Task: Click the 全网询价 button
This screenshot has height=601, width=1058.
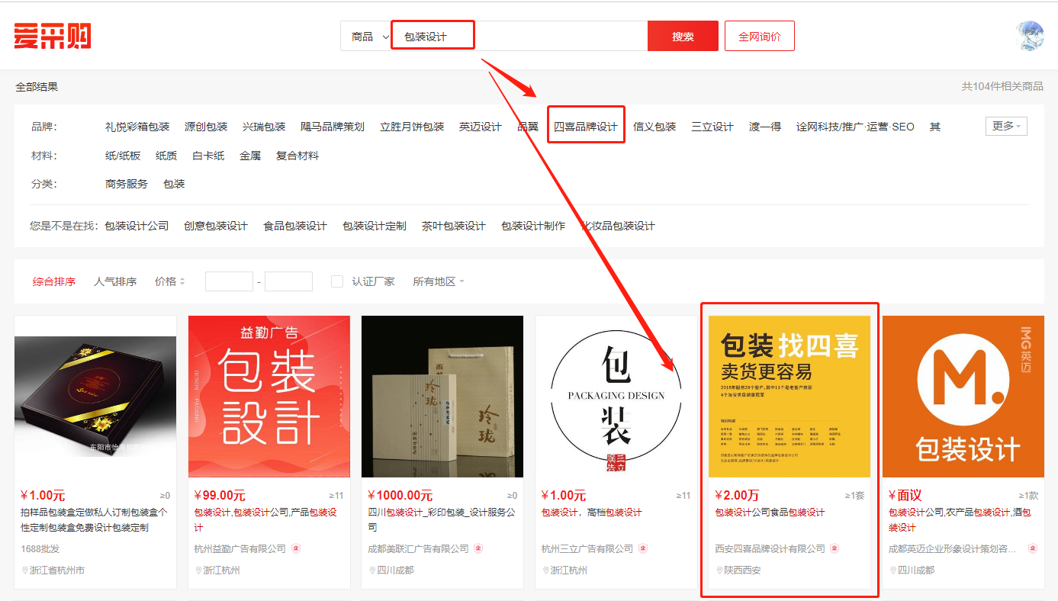Action: tap(760, 37)
